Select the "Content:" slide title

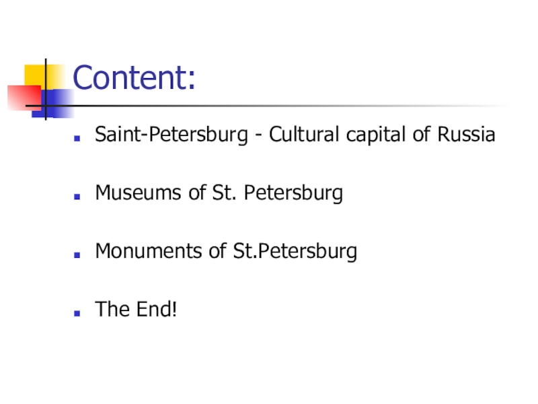coord(134,79)
